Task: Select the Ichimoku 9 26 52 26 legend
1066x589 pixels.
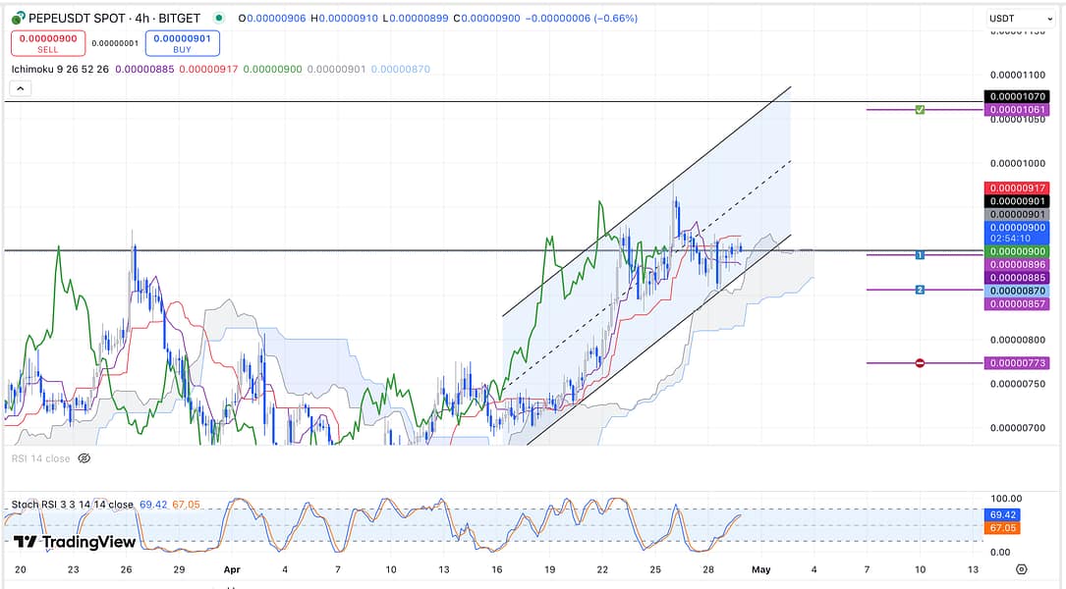Action: click(60, 70)
